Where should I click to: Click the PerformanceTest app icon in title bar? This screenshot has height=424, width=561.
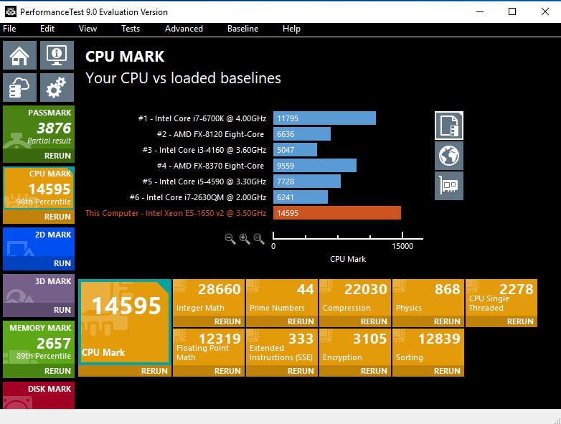(10, 11)
